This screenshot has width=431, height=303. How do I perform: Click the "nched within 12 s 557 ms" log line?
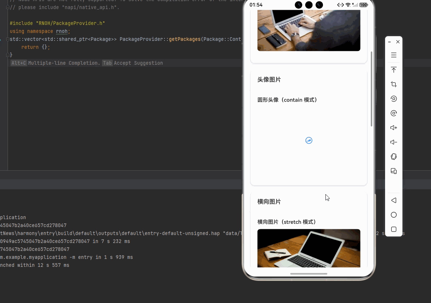(x=35, y=265)
